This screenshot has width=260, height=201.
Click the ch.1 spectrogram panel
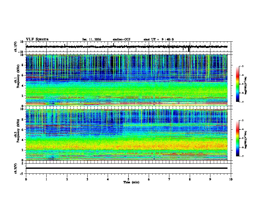126,80
